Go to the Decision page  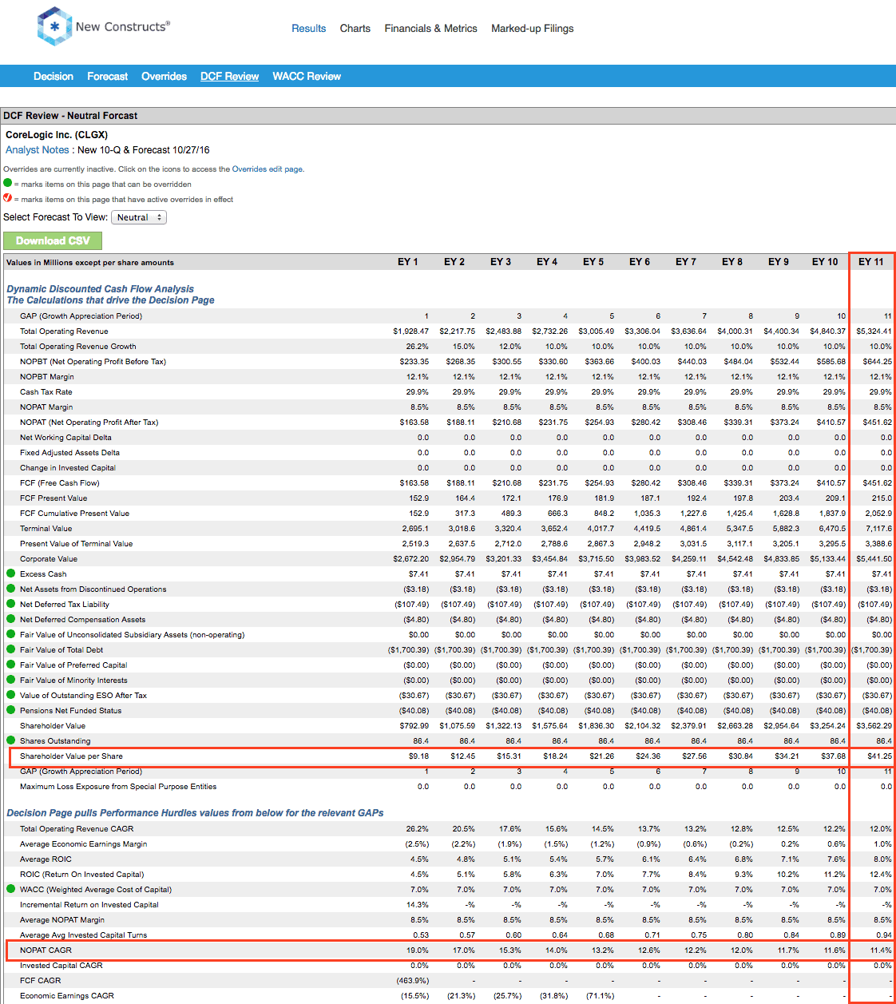coord(54,76)
